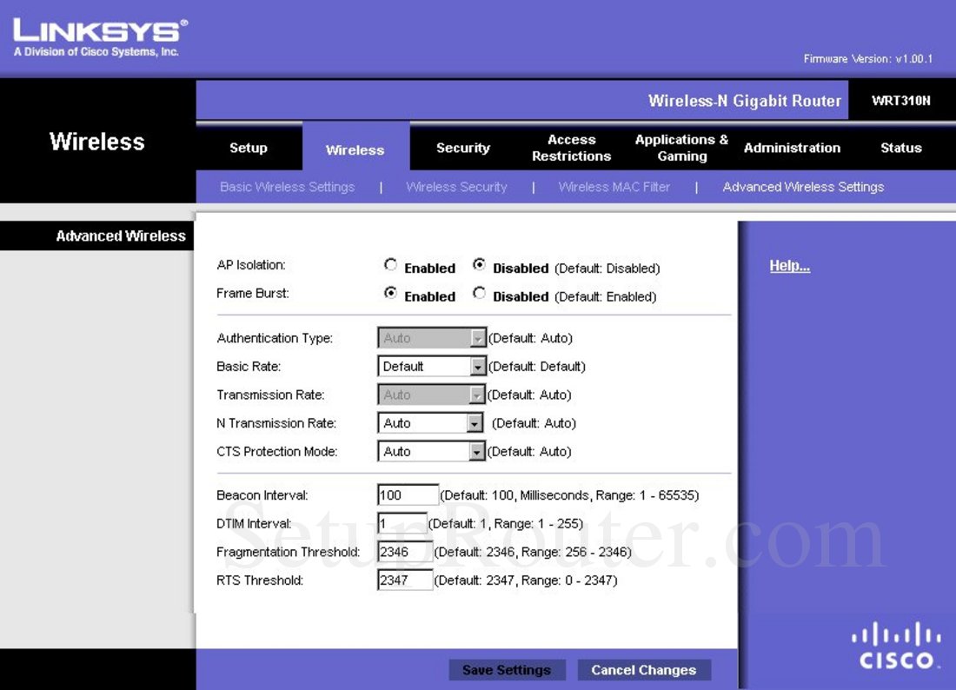This screenshot has height=690, width=956.
Task: Select the RTS Threshold value field
Action: click(404, 580)
